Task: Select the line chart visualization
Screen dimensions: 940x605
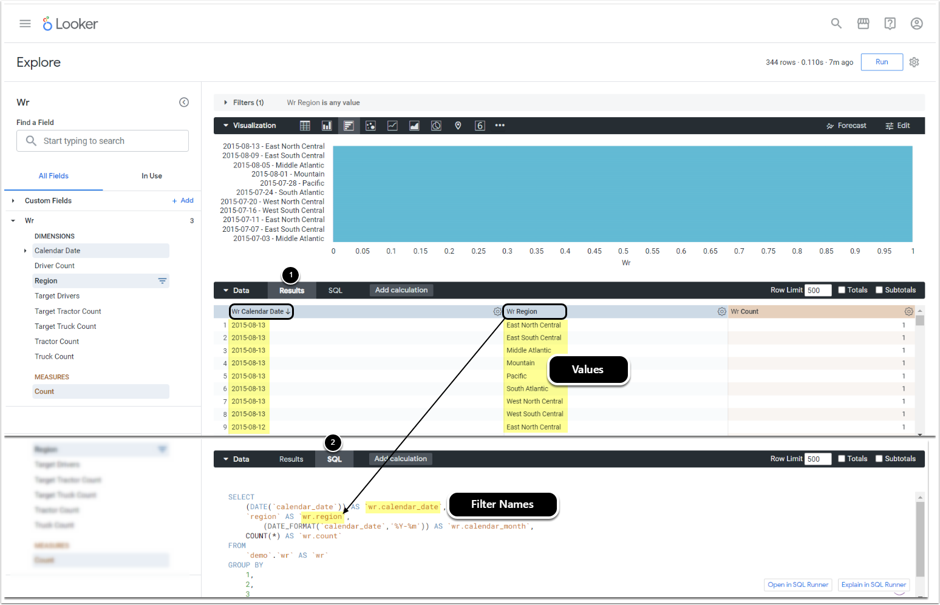Action: click(392, 126)
